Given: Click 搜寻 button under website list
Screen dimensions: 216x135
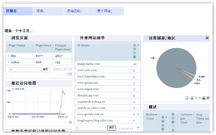Looking at the screenshot, I should [x=111, y=128].
